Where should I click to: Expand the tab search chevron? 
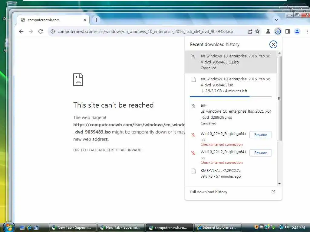pyautogui.click(x=276, y=20)
